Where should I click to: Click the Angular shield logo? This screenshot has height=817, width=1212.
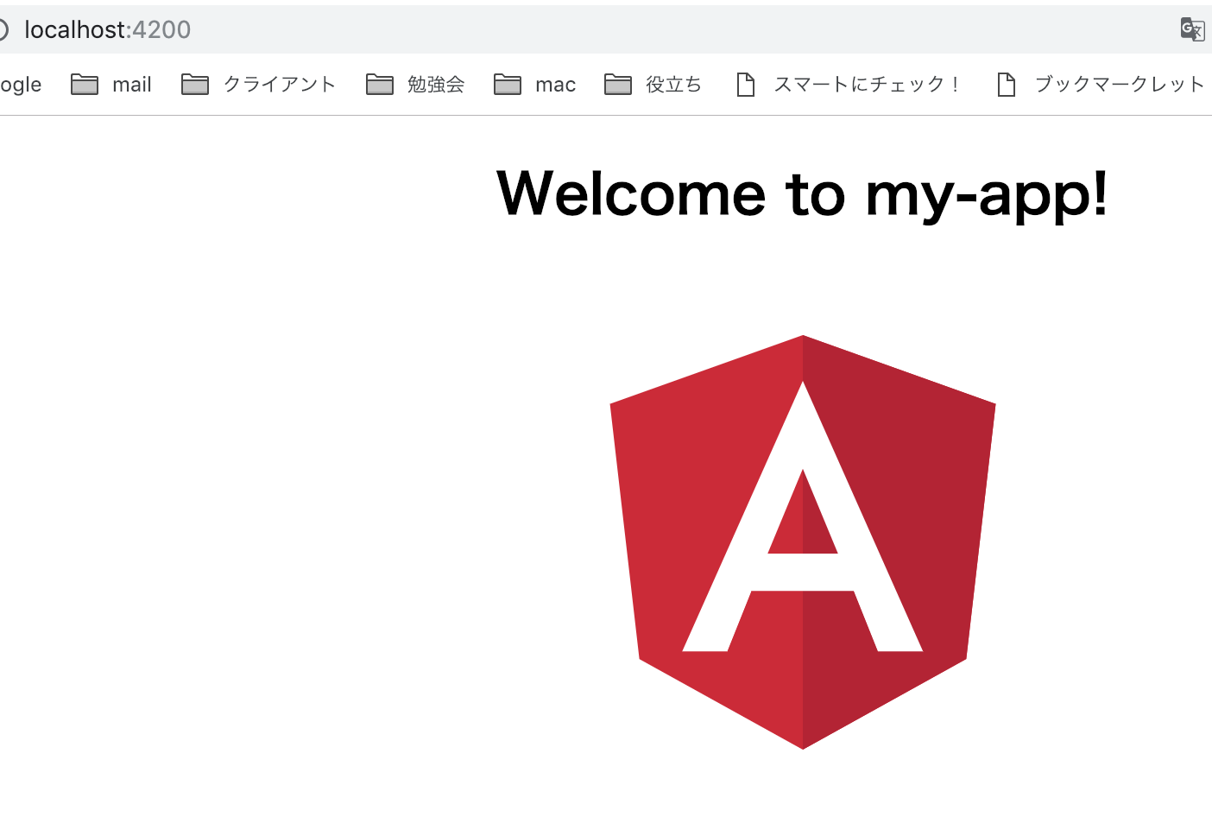click(x=803, y=542)
